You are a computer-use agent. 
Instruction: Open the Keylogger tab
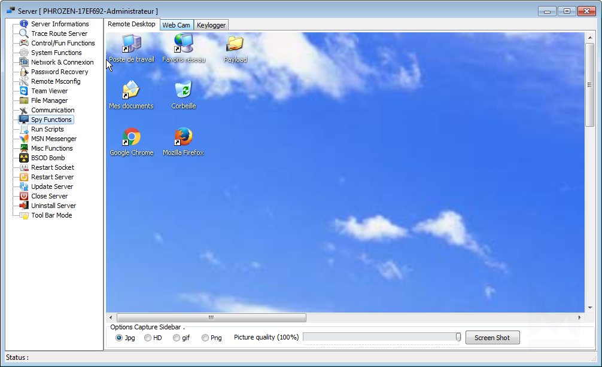click(x=211, y=25)
